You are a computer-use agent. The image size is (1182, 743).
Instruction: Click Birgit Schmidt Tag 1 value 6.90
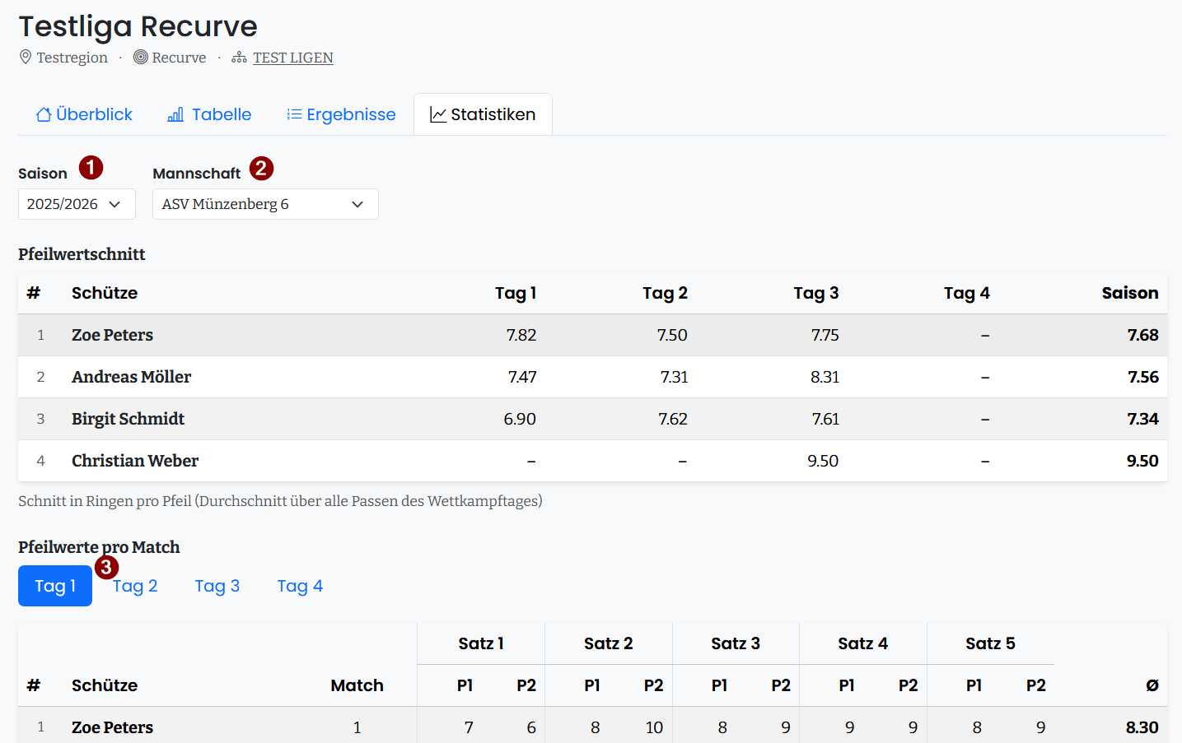click(x=520, y=419)
